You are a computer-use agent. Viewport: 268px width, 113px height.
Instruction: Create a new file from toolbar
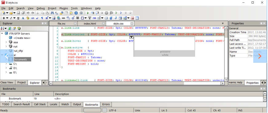4,13
